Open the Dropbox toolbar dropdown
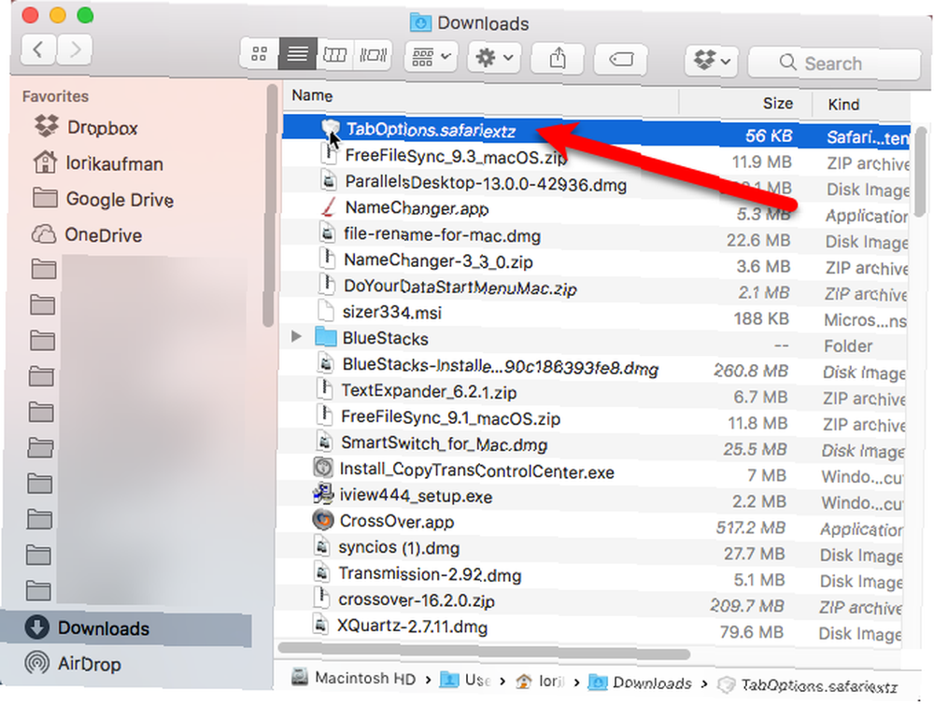934x704 pixels. coord(712,60)
